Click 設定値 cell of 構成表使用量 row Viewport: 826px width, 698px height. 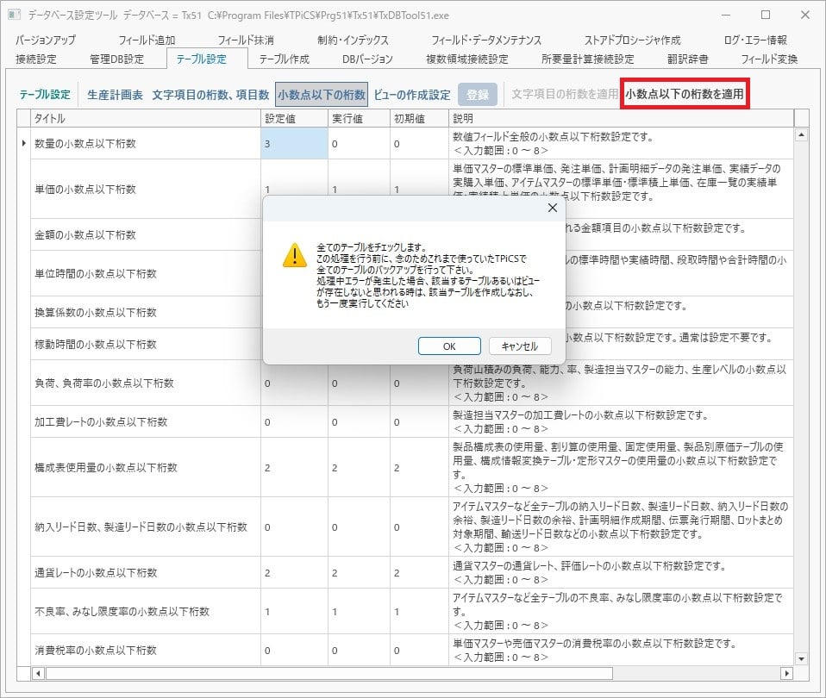tap(295, 467)
